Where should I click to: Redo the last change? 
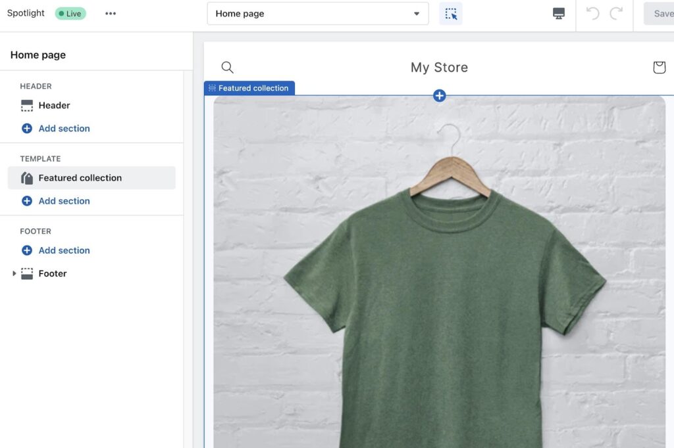tap(617, 14)
